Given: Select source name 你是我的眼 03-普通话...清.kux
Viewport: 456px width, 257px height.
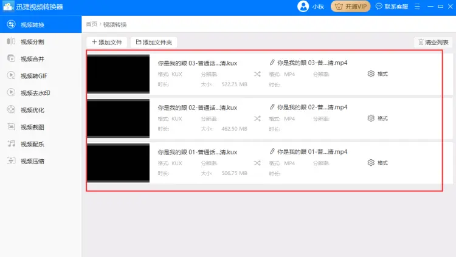Looking at the screenshot, I should coord(198,63).
